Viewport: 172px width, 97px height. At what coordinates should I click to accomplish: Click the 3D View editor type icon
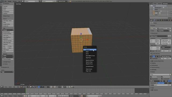click(2, 87)
